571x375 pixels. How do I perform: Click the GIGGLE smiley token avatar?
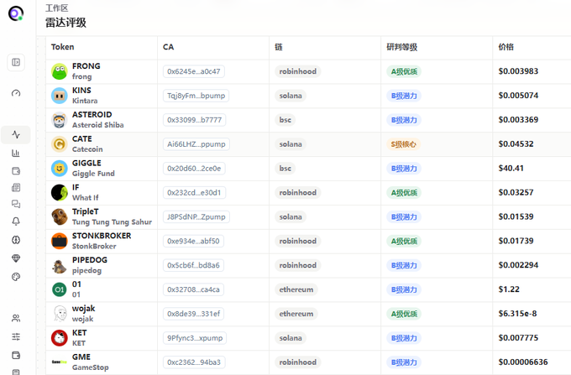pos(60,169)
